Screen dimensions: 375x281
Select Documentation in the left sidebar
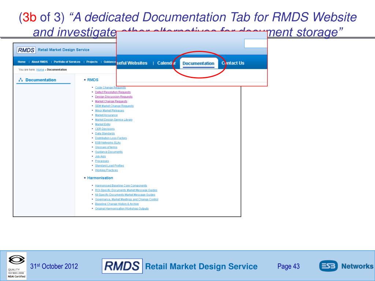41,80
